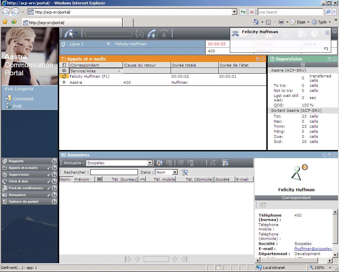339x272 pixels.
Task: Click the search pin icon next to Nom
Action: click(185, 172)
